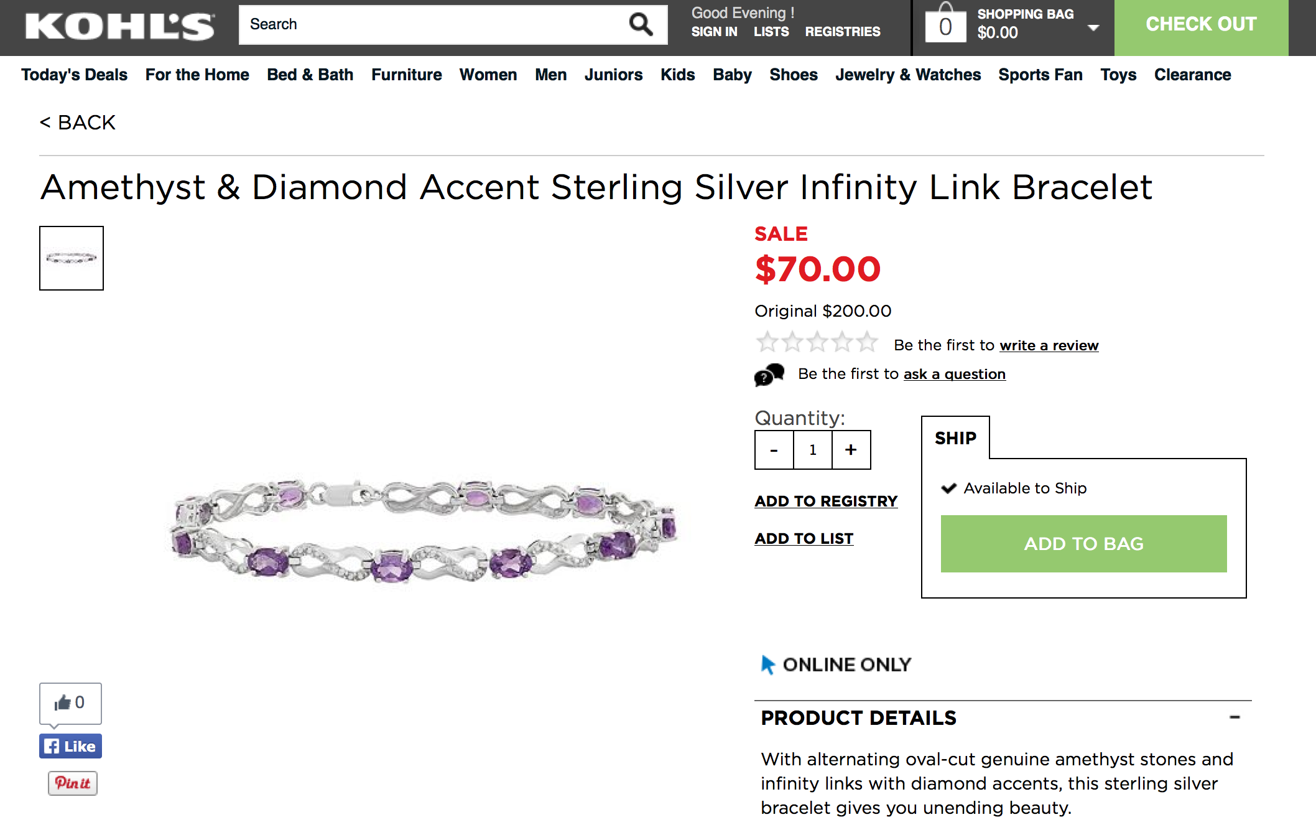Click the ask-a-question chat bubble icon

tap(769, 375)
